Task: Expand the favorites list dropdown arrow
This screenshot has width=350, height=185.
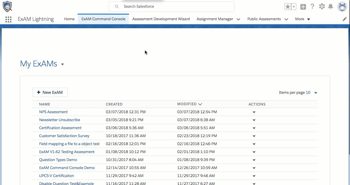Action: tap(294, 7)
